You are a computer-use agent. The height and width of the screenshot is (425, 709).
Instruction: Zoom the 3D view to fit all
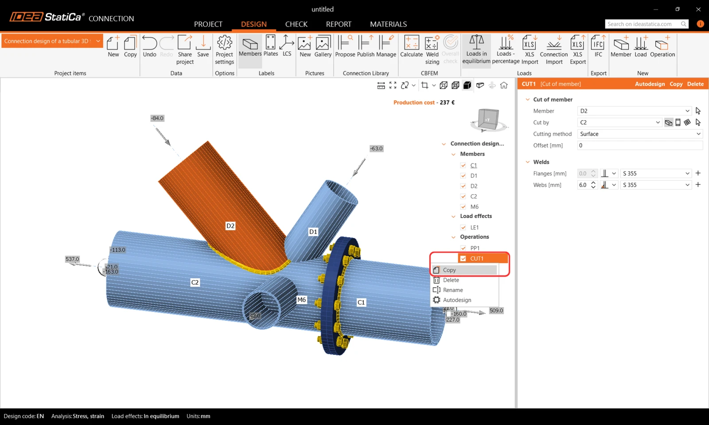click(393, 86)
